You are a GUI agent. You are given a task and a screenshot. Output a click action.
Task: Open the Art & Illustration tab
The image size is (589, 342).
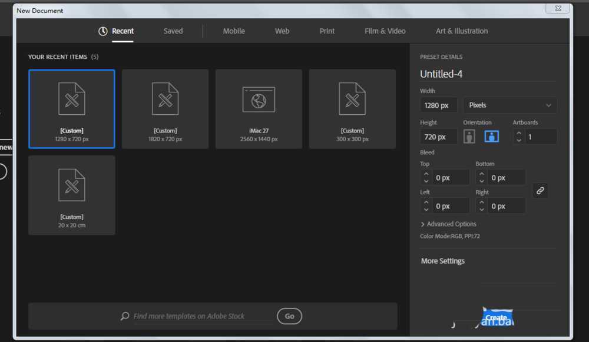tap(462, 31)
